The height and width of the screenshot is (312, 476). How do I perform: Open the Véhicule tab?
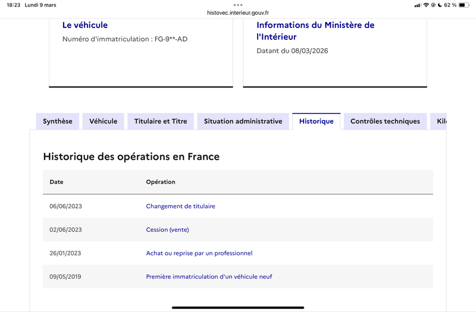click(104, 121)
